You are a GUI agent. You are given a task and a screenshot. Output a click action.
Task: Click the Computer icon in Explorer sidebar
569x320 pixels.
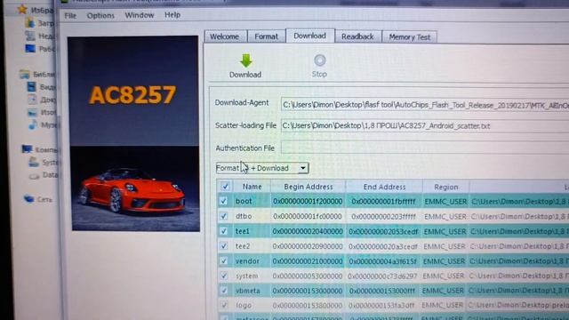(x=27, y=149)
